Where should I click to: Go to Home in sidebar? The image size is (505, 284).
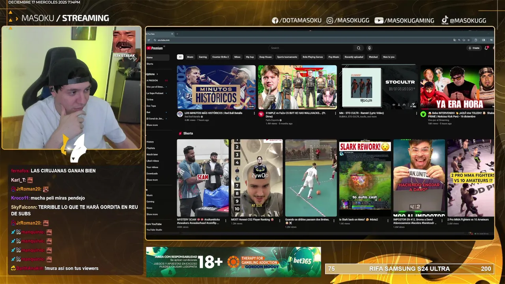click(x=157, y=58)
